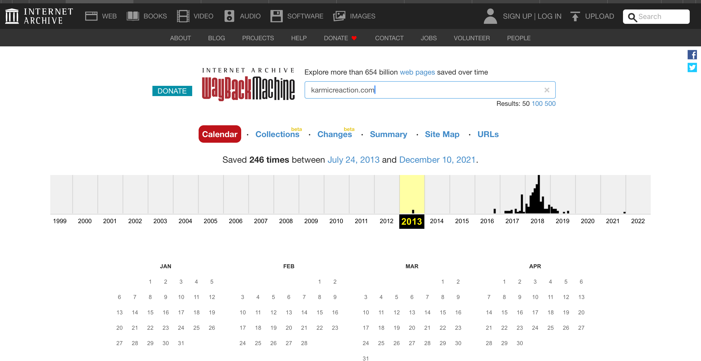Screen dimensions: 701x361
Task: Select year 2018 on the timeline
Action: (x=537, y=221)
